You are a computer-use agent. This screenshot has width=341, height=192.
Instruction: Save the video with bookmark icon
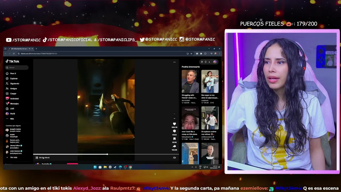click(174, 139)
